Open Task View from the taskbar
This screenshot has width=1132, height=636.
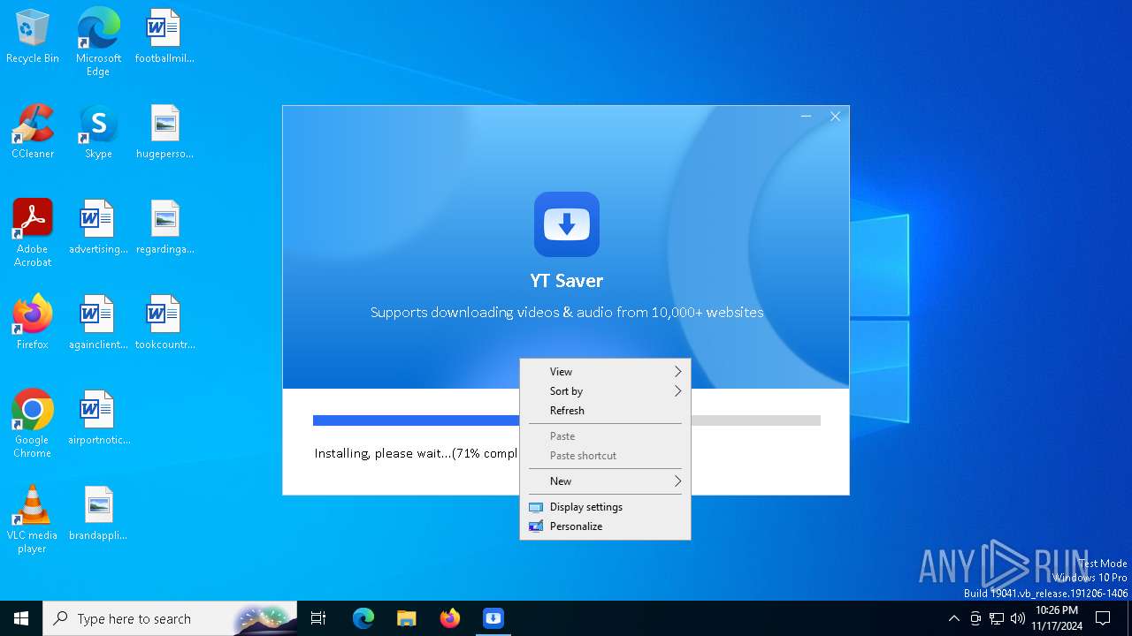(x=318, y=618)
